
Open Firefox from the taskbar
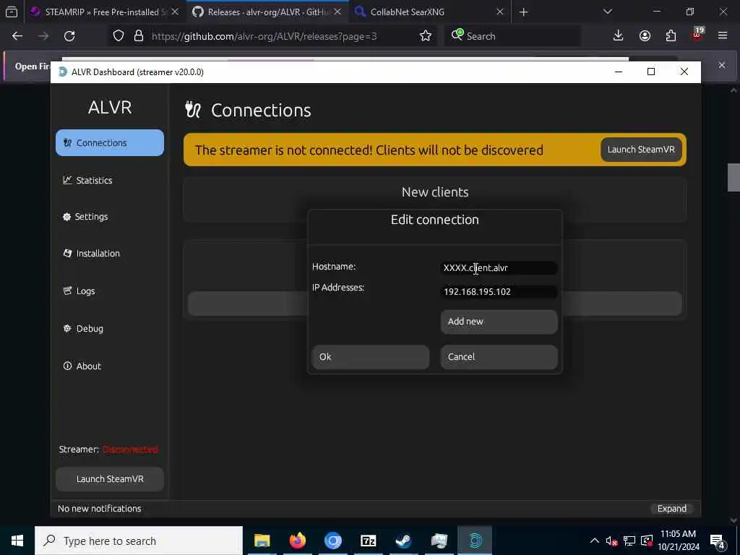tap(297, 541)
